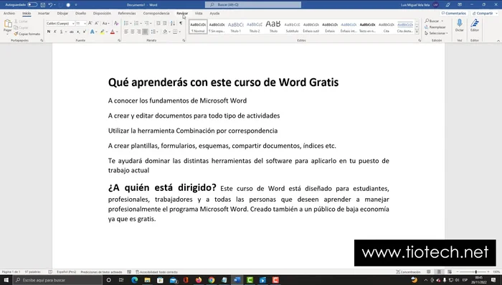Switch to the Referencias tab
Screen dimensions: 502x285
(x=127, y=14)
